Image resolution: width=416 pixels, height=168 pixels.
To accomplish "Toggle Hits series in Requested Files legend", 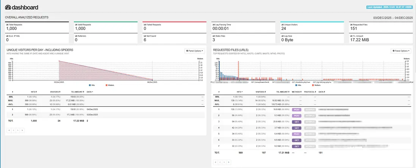I will point(298,85).
